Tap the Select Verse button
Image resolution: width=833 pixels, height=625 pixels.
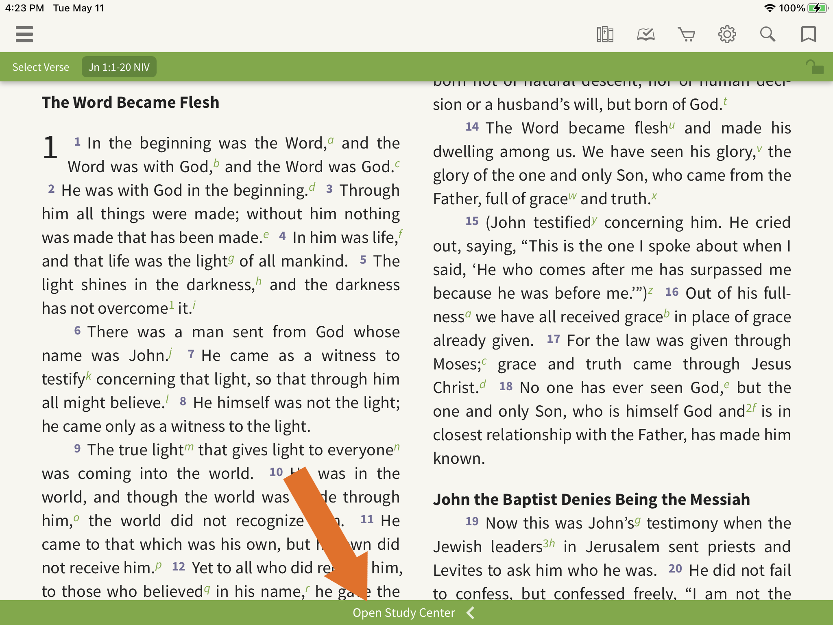click(x=41, y=67)
